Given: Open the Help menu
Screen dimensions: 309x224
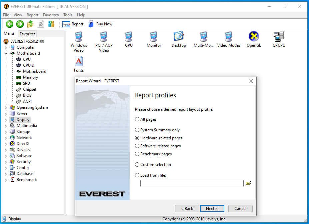Looking at the screenshot, I should tap(81, 15).
